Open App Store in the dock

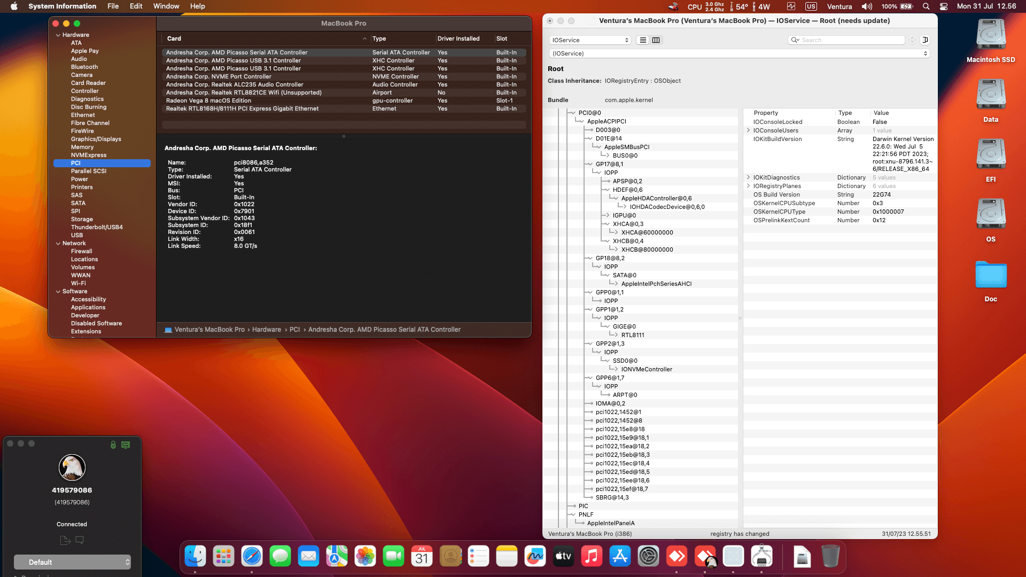[x=620, y=557]
